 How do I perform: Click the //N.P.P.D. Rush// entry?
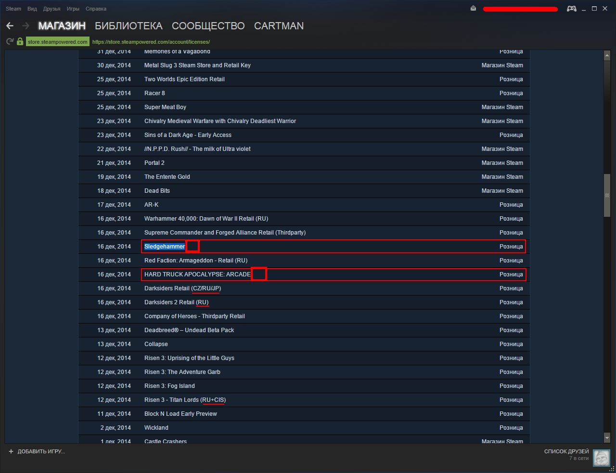tap(197, 149)
